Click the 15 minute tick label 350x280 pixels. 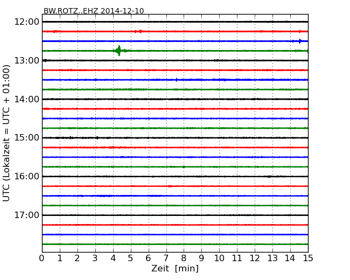click(x=308, y=258)
